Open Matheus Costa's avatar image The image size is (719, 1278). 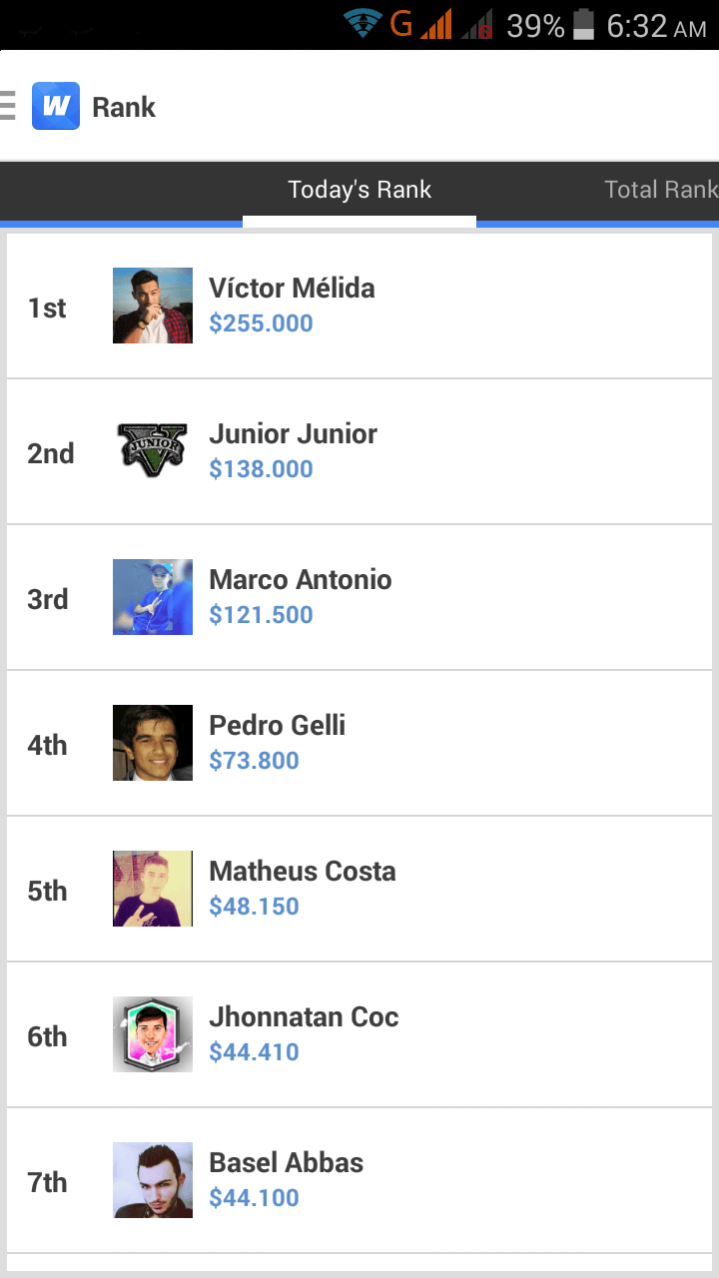pos(153,889)
